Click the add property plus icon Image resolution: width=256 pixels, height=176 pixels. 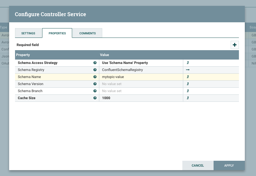tap(234, 45)
